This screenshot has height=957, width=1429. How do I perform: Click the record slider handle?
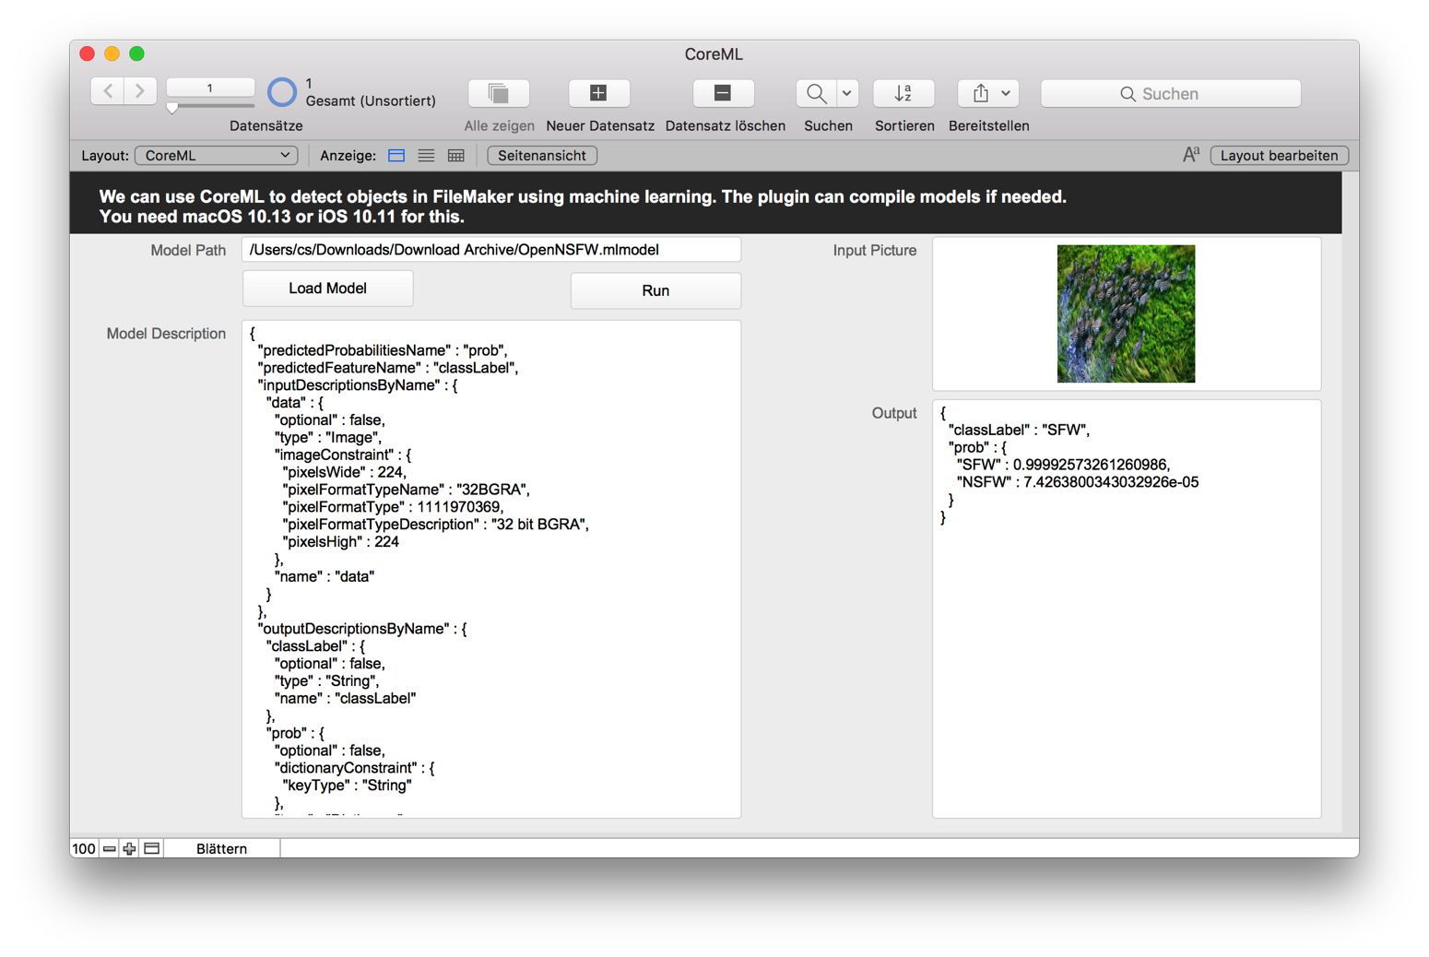pyautogui.click(x=172, y=108)
